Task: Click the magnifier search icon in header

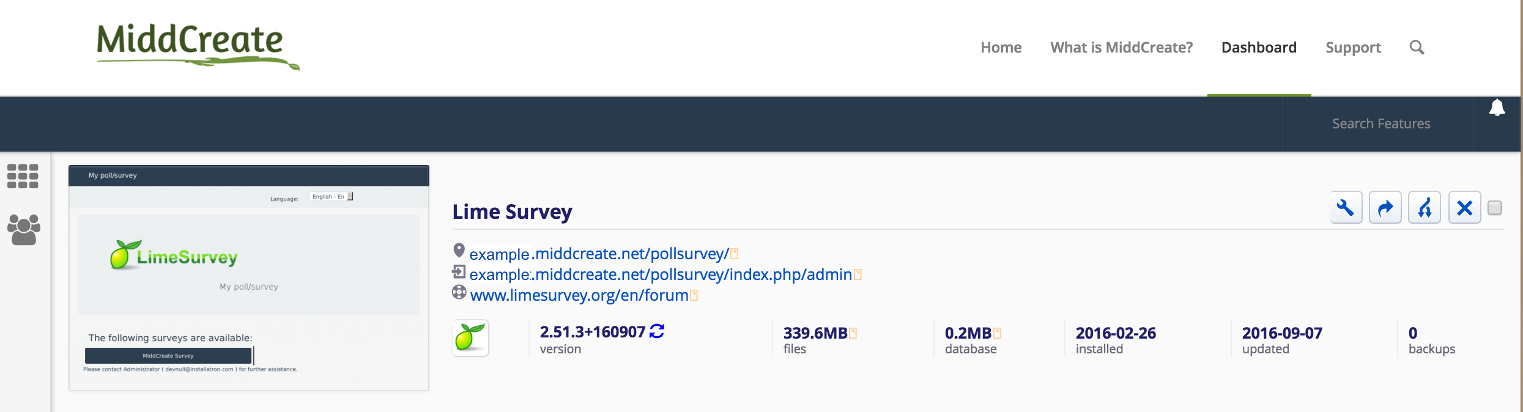Action: coord(1417,47)
